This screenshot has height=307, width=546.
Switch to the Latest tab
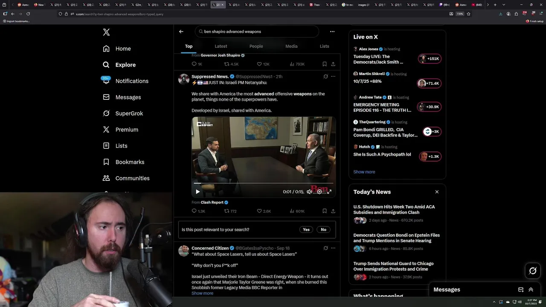221,46
